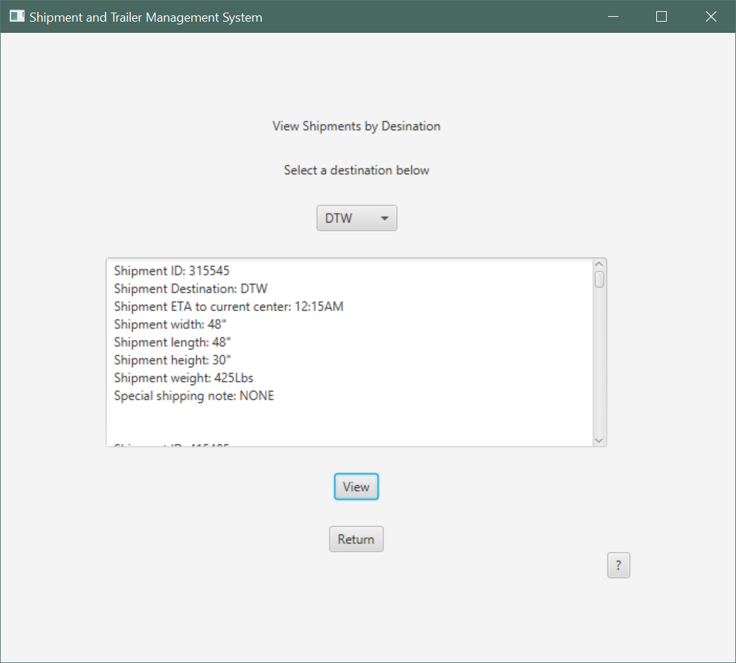Click the Shipment weight: 425Lbs line
Image resolution: width=736 pixels, height=663 pixels.
pyautogui.click(x=183, y=378)
